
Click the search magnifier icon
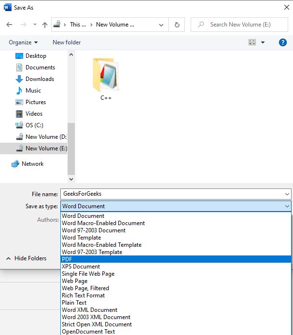click(x=201, y=25)
